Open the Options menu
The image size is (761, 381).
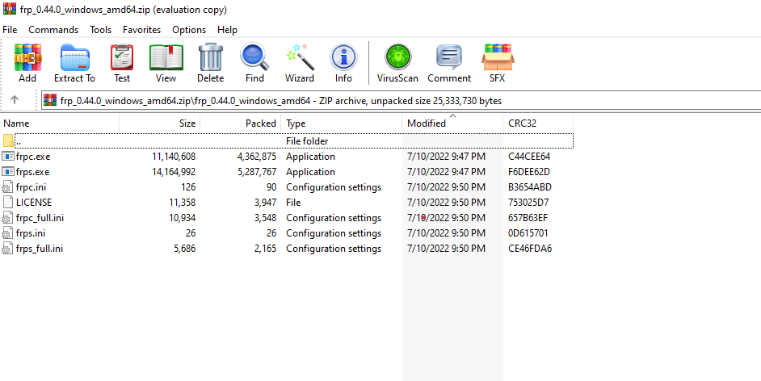pos(189,30)
